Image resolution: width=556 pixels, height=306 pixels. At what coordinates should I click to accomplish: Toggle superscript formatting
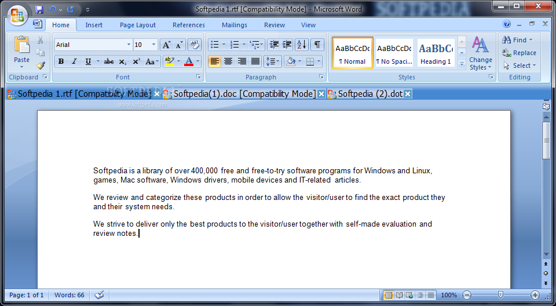(x=136, y=61)
